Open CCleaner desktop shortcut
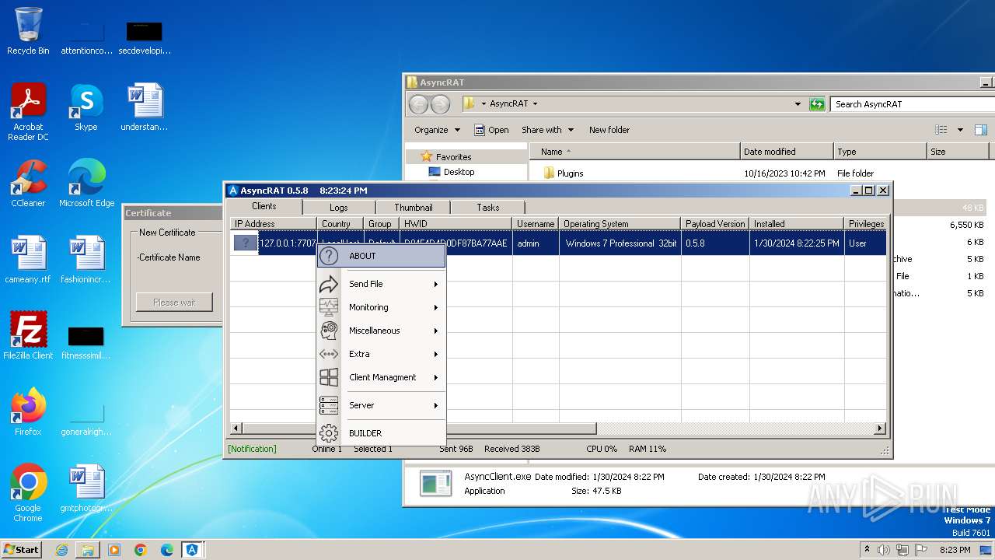The height and width of the screenshot is (560, 995). [28, 184]
